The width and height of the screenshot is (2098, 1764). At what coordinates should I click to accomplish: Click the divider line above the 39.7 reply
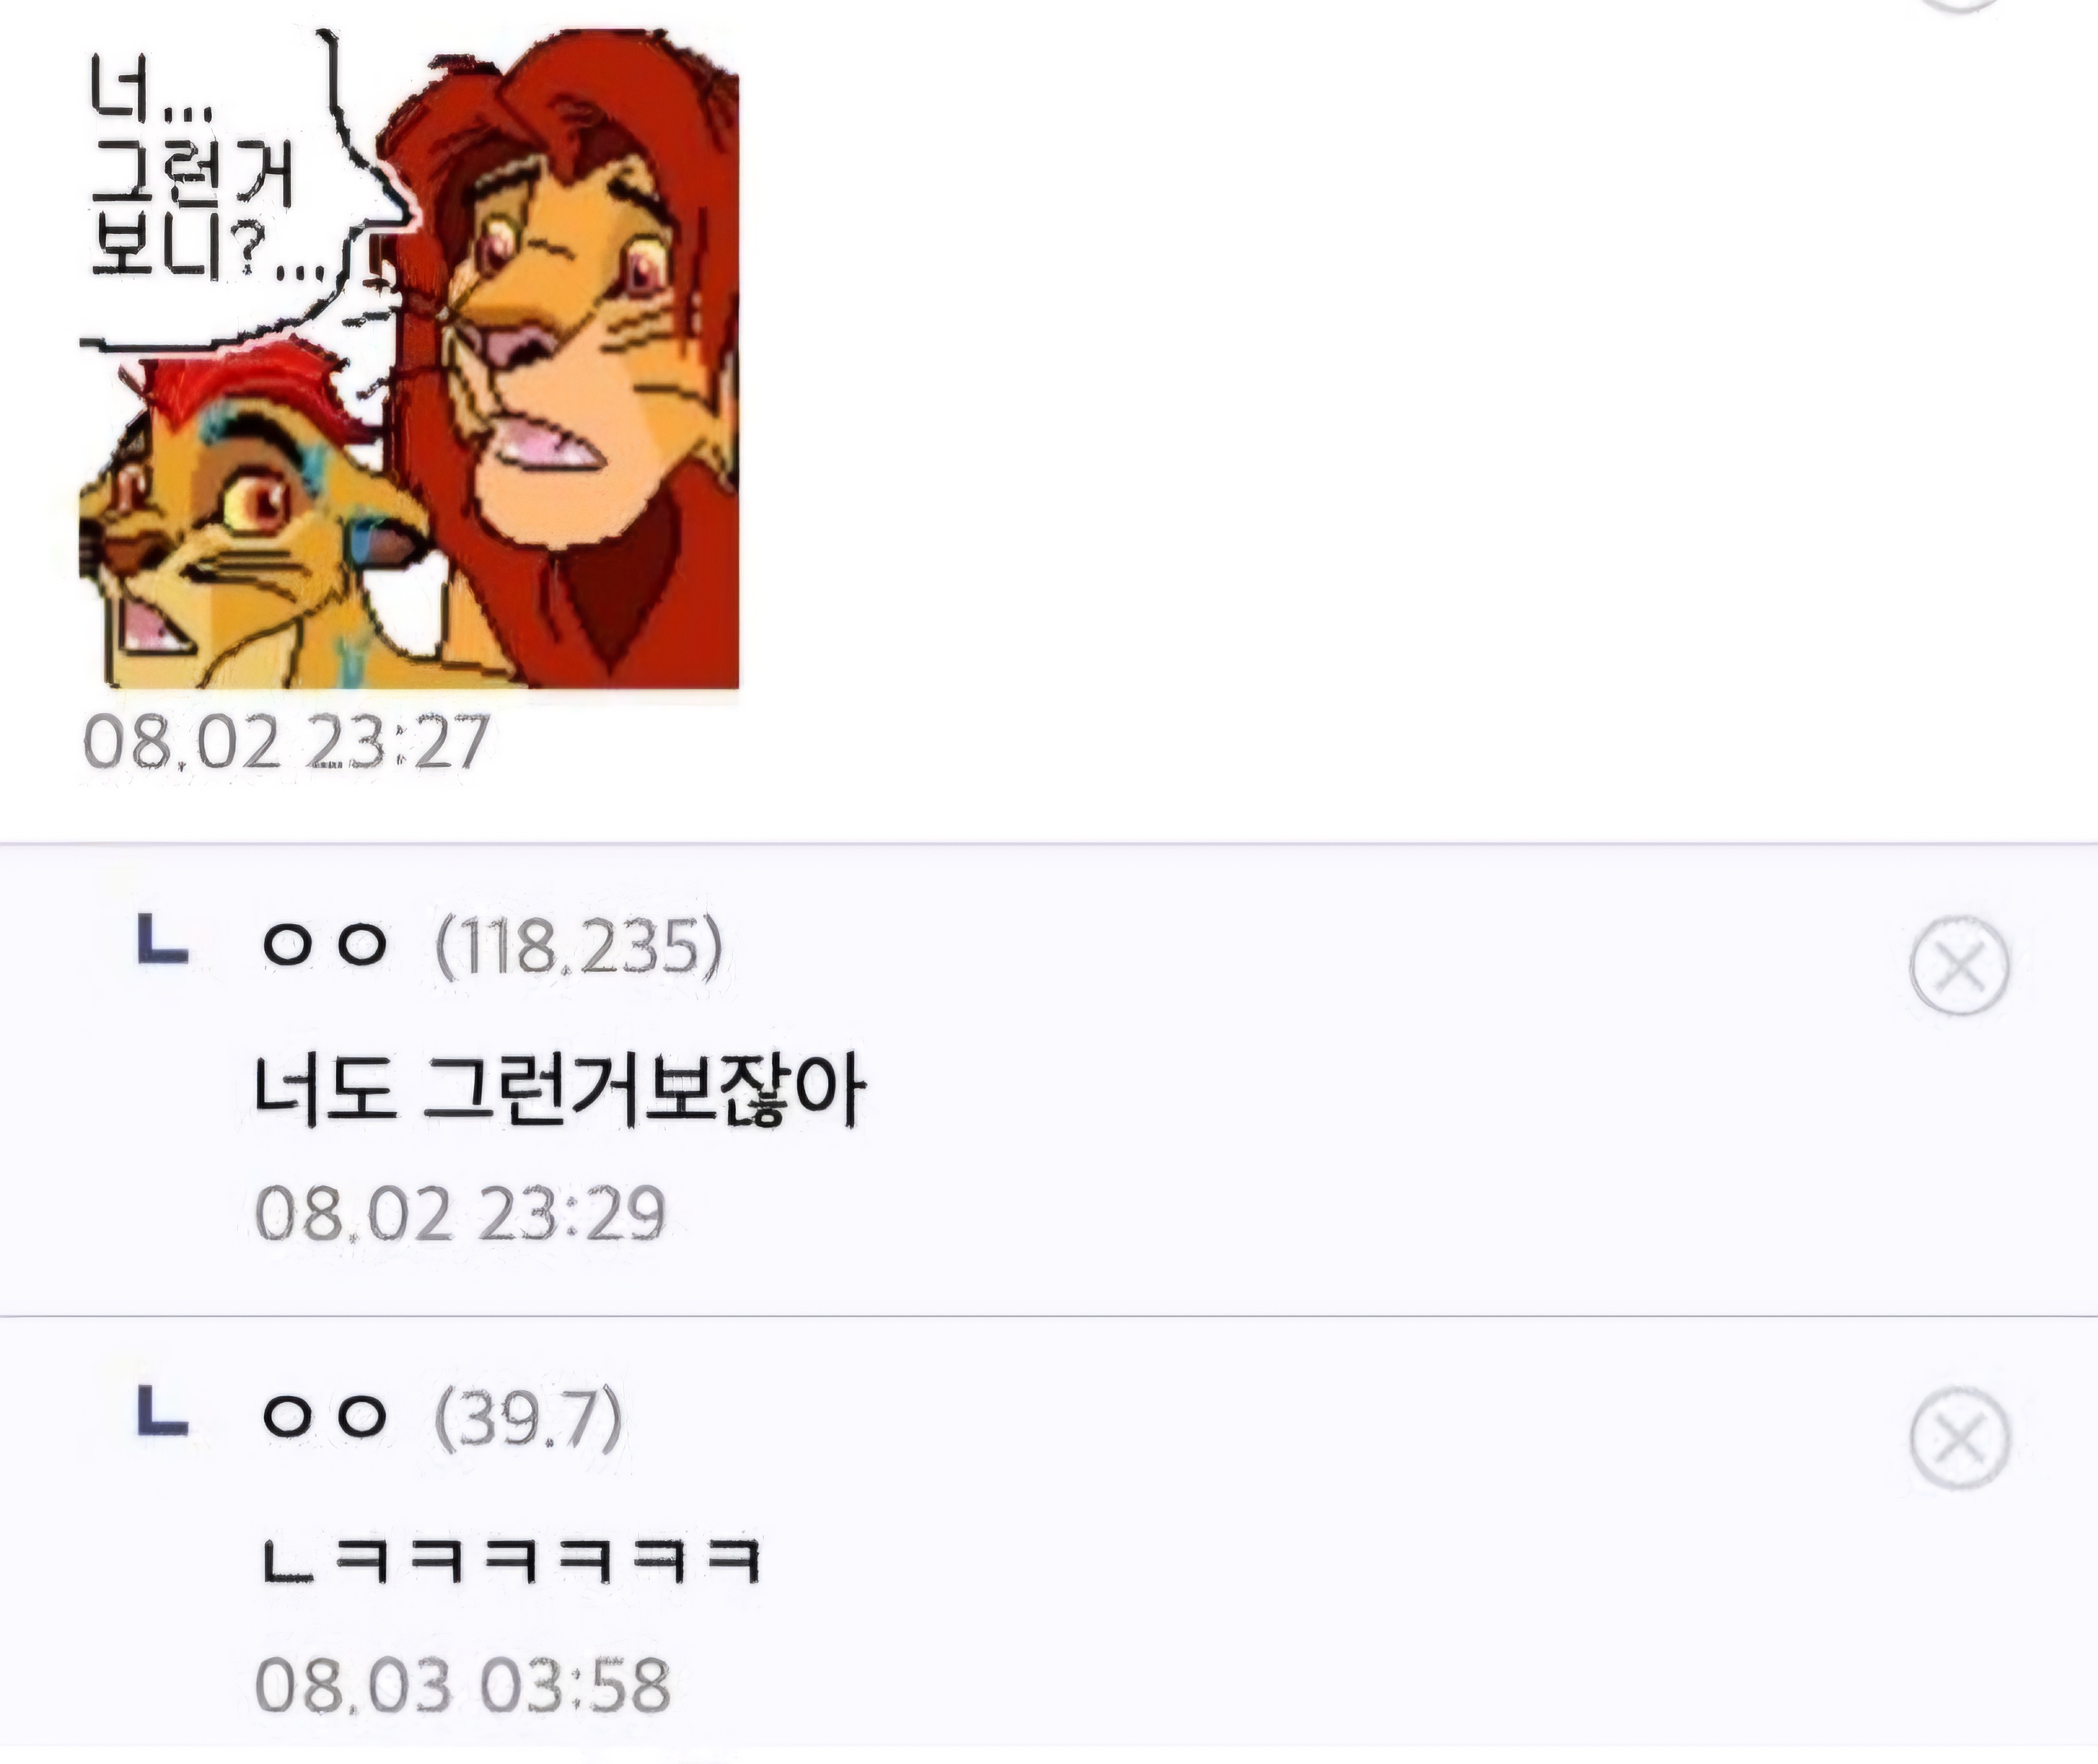[1049, 1317]
